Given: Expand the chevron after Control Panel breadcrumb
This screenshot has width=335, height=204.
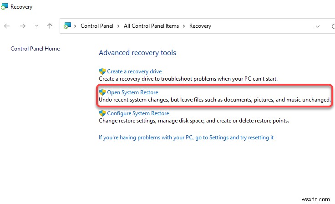Looking at the screenshot, I should 118,26.
